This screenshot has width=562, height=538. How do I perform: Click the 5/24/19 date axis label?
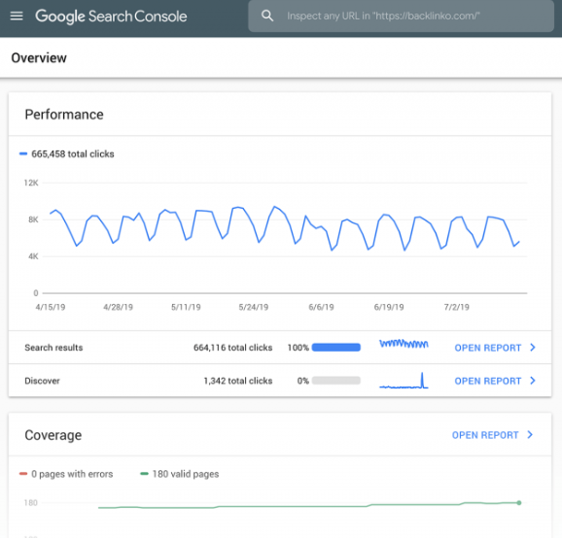254,307
